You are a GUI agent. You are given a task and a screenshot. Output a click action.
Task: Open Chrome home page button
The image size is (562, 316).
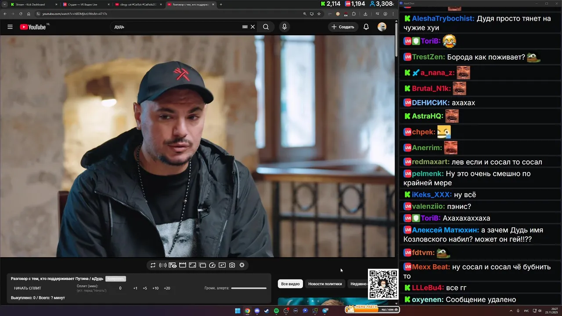tap(29, 14)
